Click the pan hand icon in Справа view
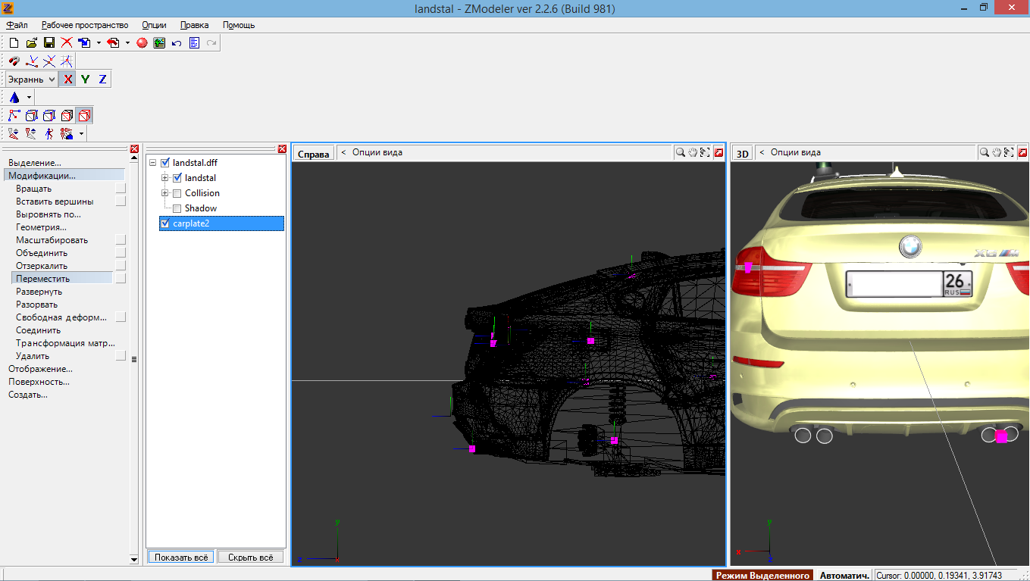The image size is (1030, 581). coord(693,153)
